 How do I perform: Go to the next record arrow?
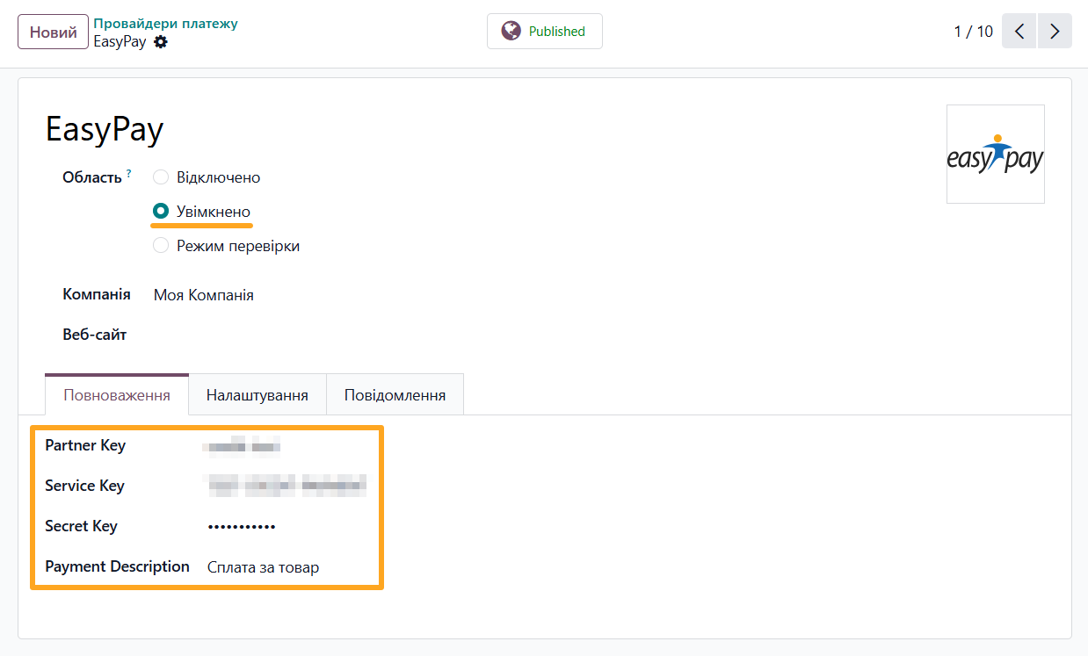coord(1055,32)
